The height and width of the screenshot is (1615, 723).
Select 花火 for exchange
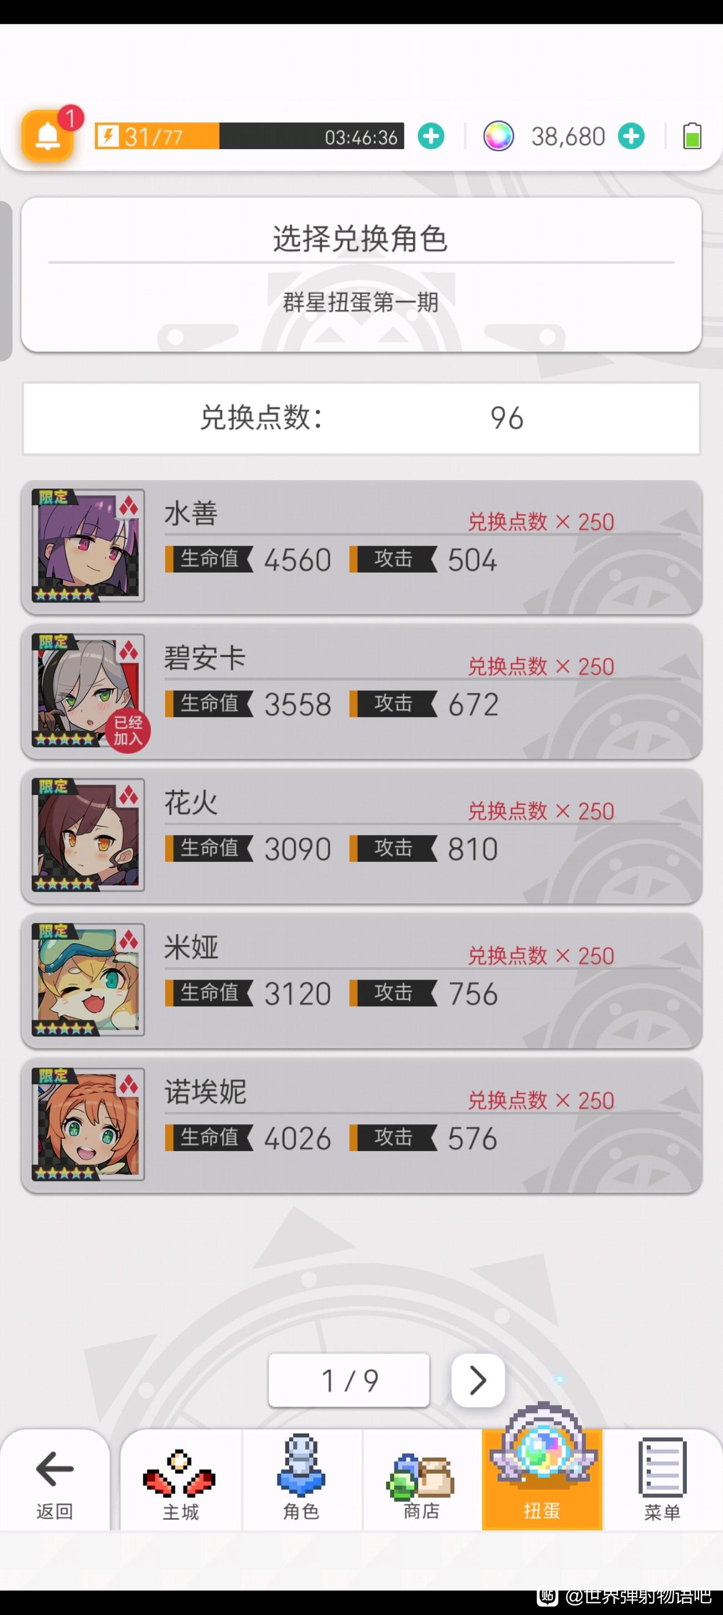(361, 836)
